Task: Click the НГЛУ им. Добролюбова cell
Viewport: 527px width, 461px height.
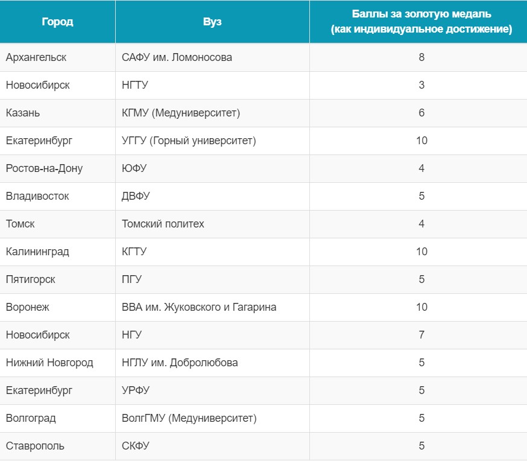Action: (x=212, y=363)
